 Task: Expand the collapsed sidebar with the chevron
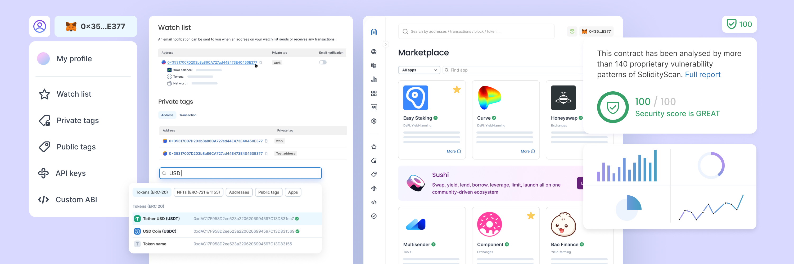tap(386, 44)
